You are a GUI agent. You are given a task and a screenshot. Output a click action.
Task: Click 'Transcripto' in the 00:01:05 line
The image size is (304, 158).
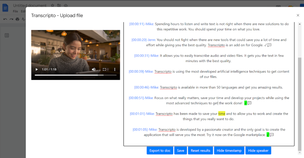coord(167,130)
